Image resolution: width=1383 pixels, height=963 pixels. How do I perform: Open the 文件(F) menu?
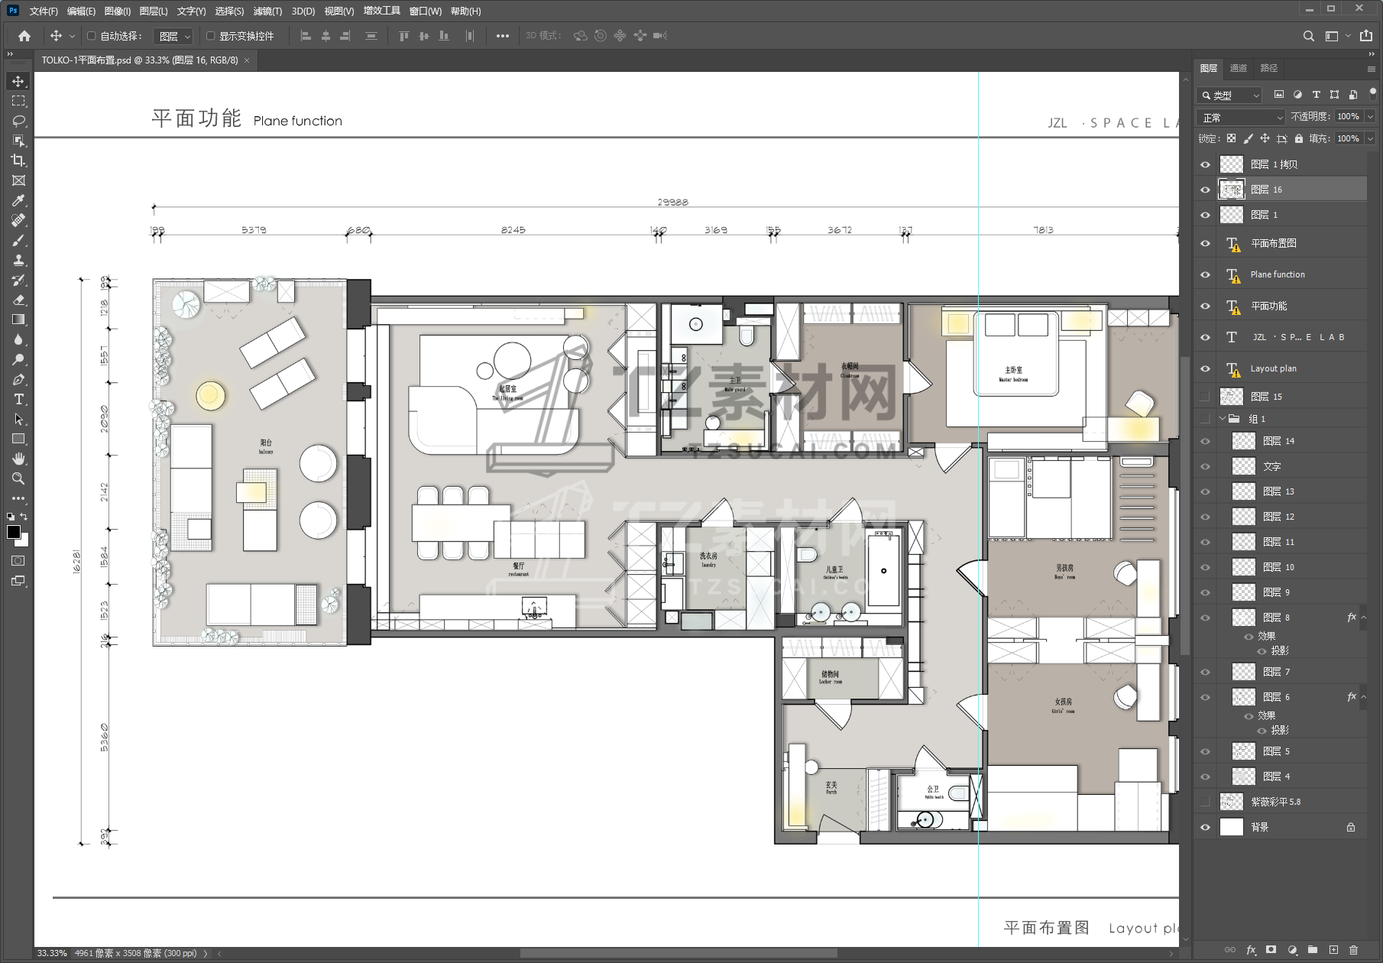[x=44, y=11]
